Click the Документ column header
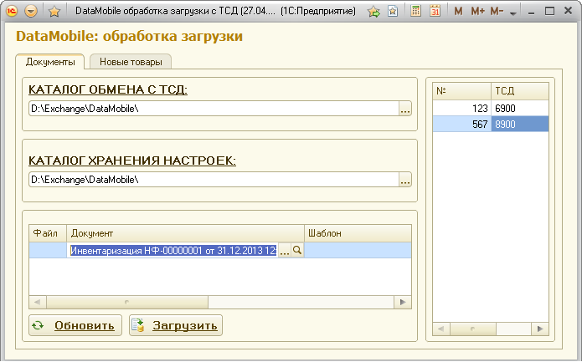Image resolution: width=582 pixels, height=362 pixels. pos(186,233)
